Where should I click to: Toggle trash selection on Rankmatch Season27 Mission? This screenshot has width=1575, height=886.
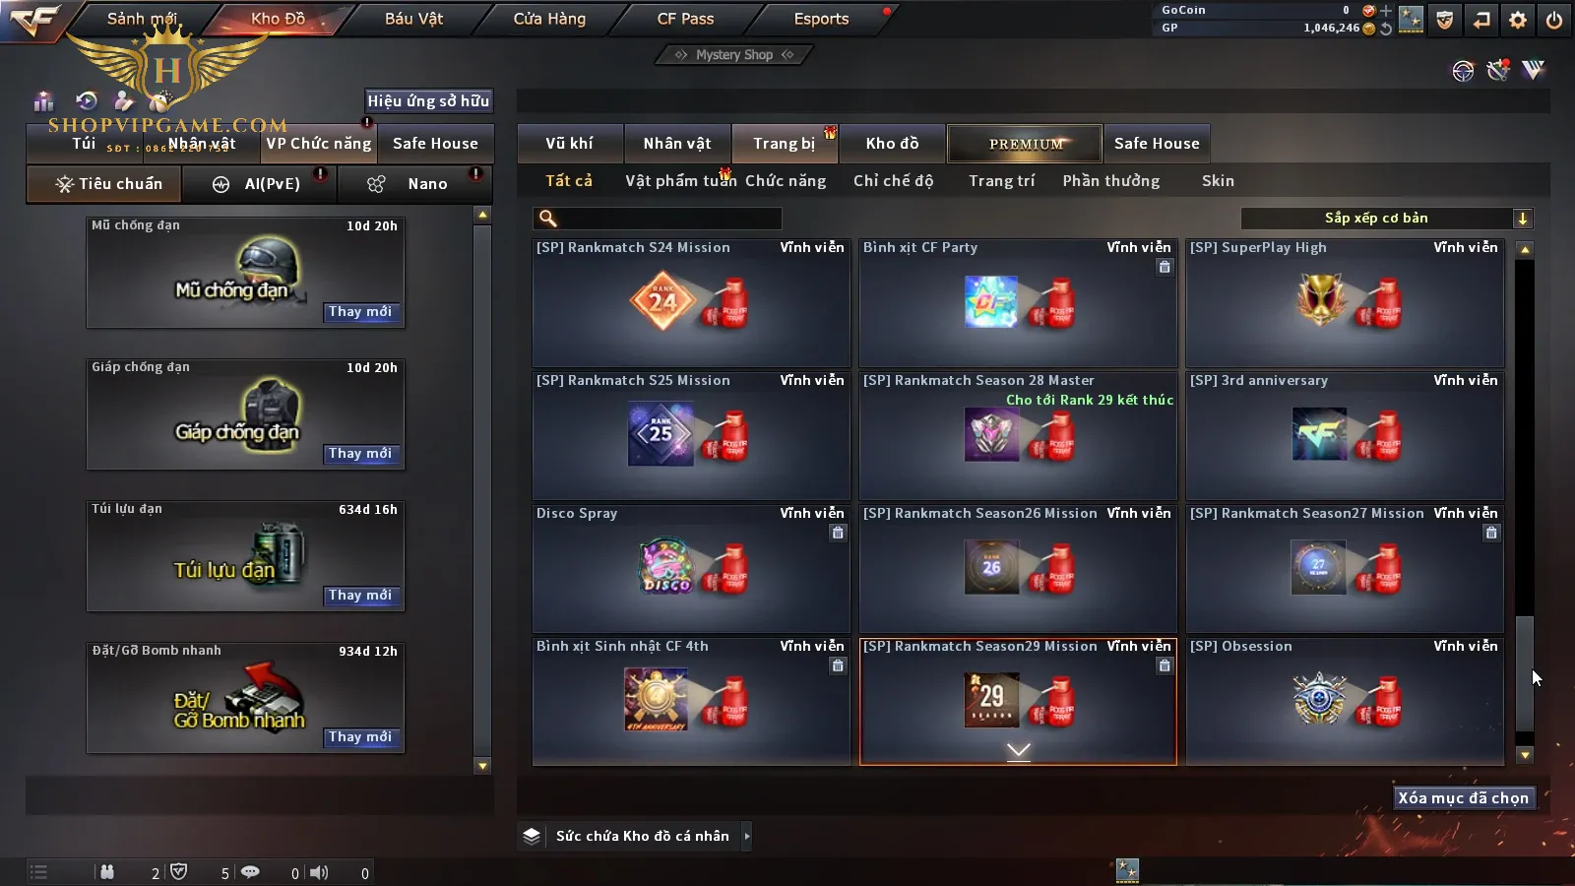[1491, 533]
